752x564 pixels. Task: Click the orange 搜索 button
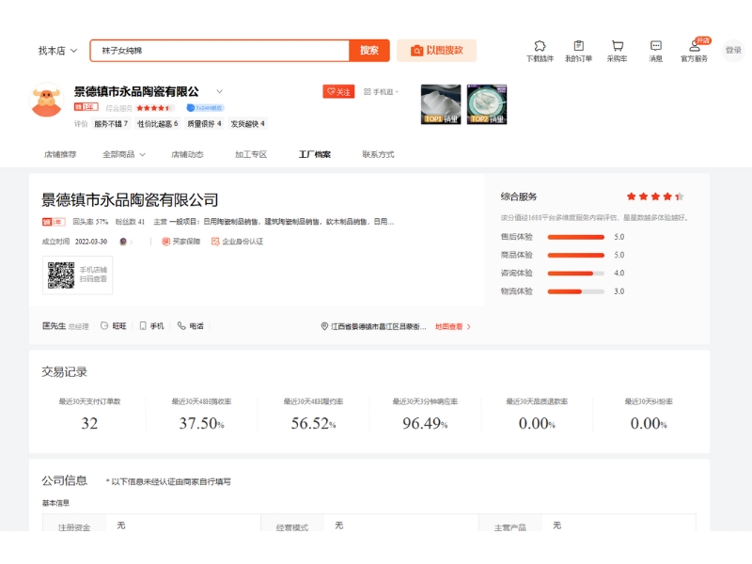tap(368, 51)
